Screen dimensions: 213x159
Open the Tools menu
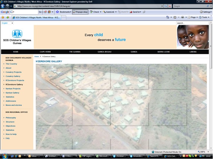(204, 17)
